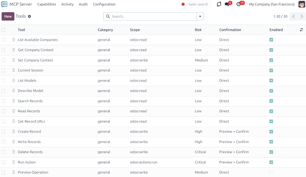Viewport: 306px width, 177px height.
Task: Go to previous page with left chevron
Action: [294, 16]
